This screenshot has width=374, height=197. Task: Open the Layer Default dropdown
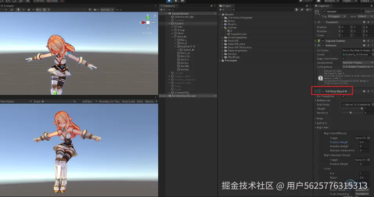pyautogui.click(x=365, y=16)
